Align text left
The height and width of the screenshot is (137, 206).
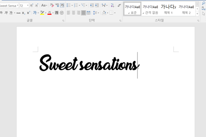[68, 13]
